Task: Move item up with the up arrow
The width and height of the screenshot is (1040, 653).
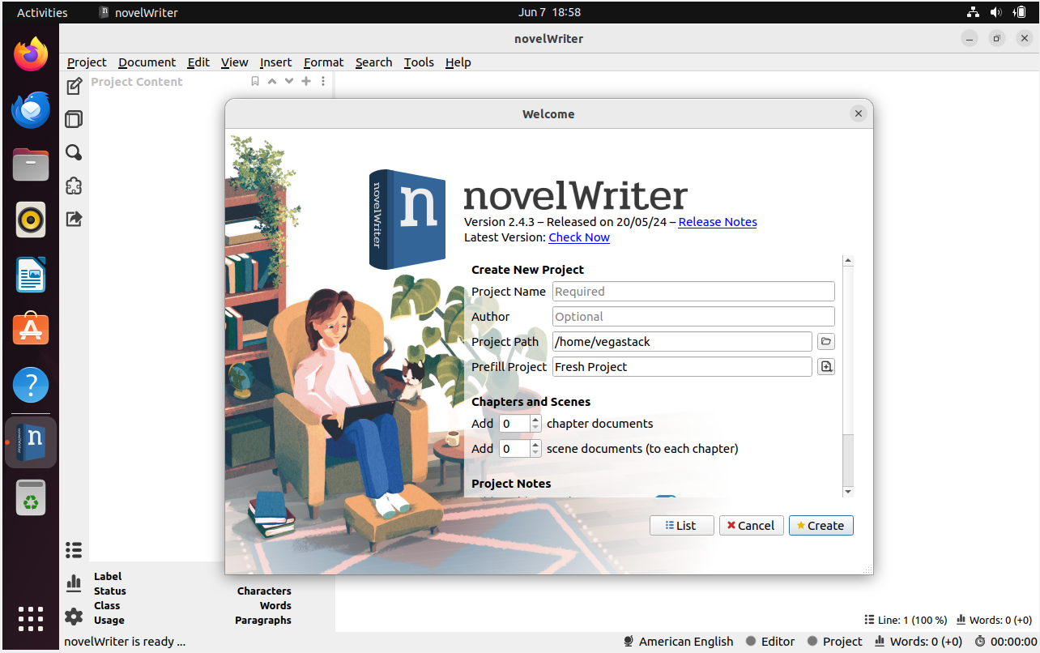Action: click(x=272, y=81)
